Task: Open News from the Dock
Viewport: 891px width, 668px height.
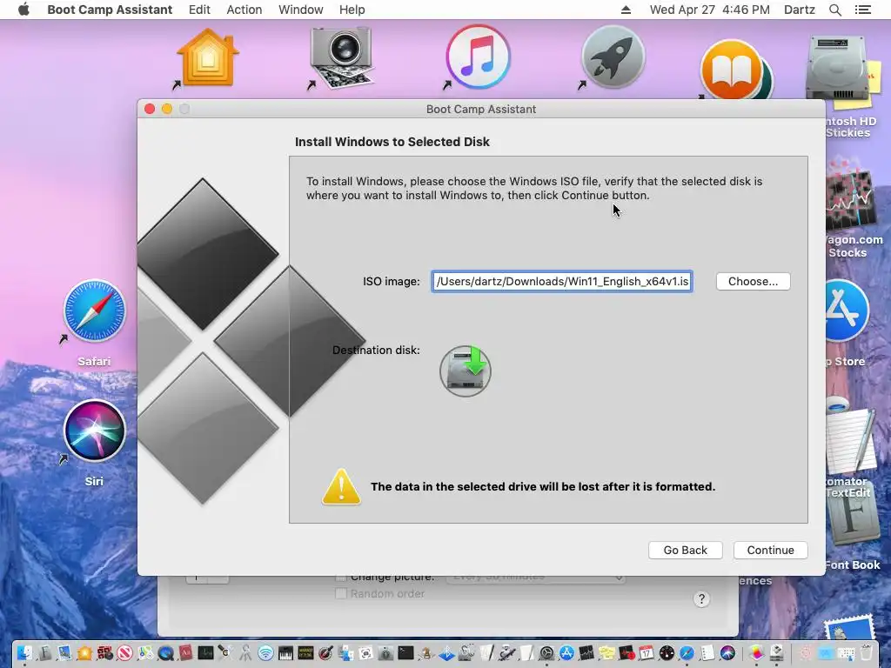Action: pyautogui.click(x=124, y=652)
